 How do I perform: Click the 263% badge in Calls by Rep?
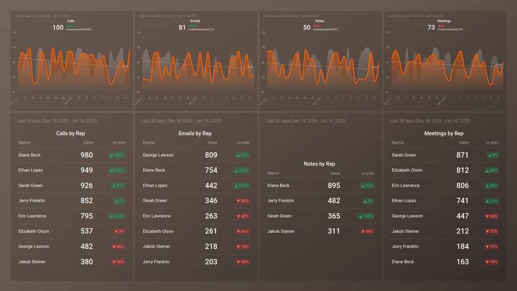117,216
